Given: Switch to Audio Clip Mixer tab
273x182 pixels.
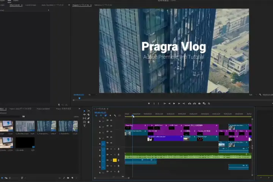Looking at the screenshot, I should (52, 5).
